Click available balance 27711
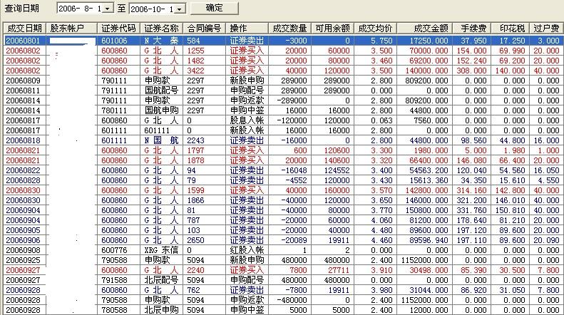 [x=339, y=270]
